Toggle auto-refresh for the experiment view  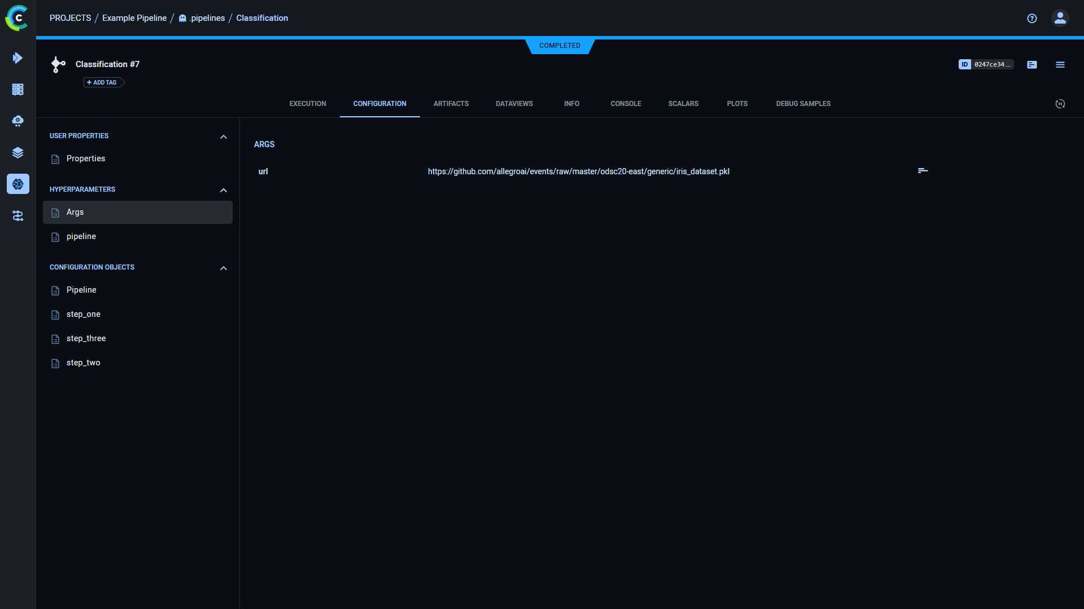(1060, 104)
